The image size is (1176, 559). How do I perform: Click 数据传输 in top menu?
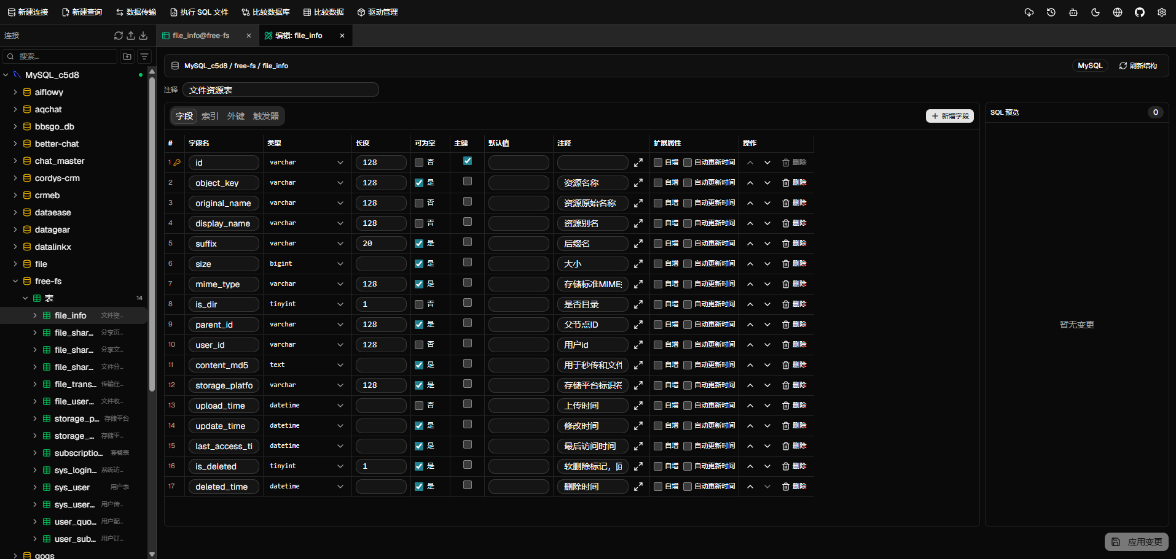[x=136, y=12]
